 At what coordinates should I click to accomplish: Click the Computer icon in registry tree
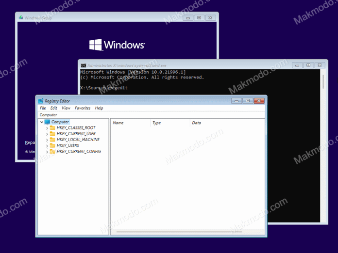point(47,122)
